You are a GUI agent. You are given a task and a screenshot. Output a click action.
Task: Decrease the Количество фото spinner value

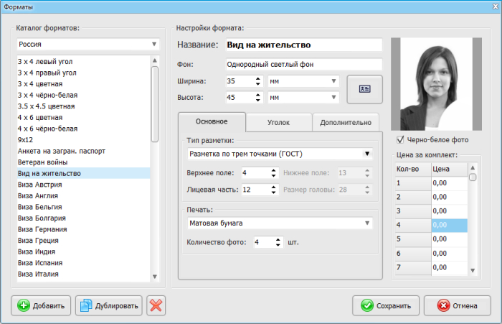click(x=278, y=245)
